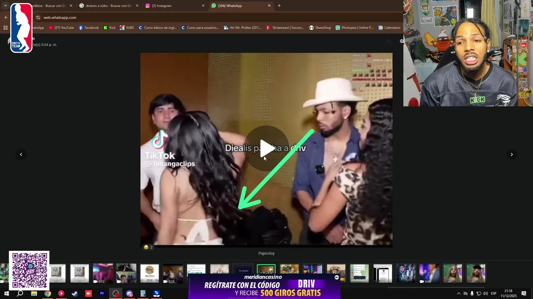Open the 0:11 video thumbnail
This screenshot has height=299, width=533.
(126, 273)
